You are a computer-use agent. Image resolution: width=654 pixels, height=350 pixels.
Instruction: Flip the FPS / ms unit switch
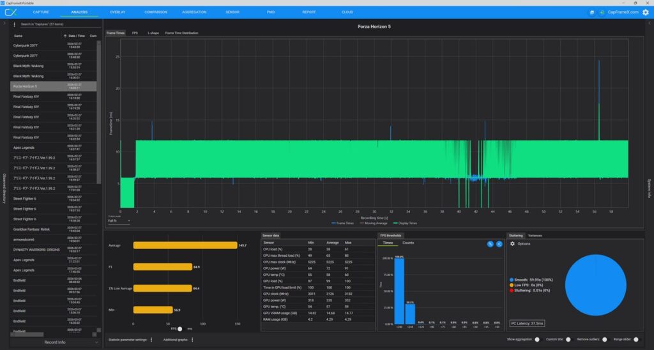tap(181, 329)
